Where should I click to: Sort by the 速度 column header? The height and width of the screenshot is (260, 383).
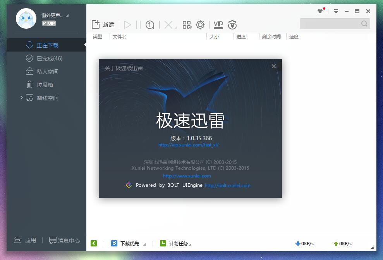click(294, 37)
